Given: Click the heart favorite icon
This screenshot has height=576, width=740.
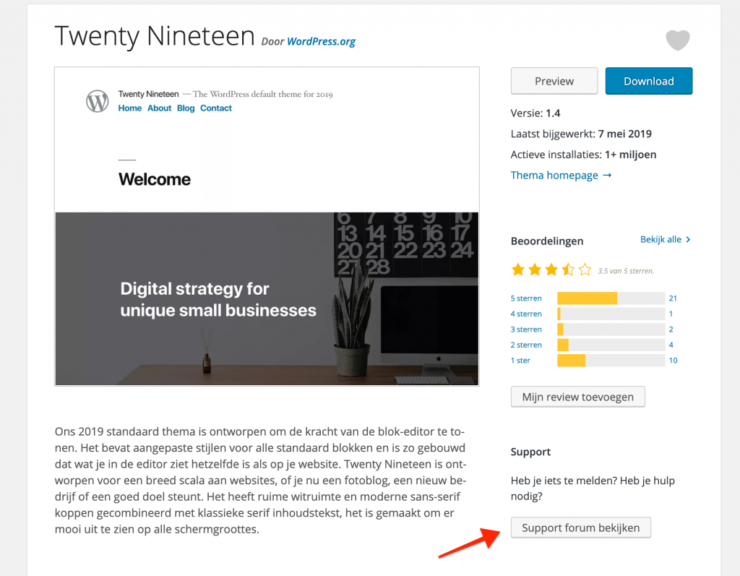Looking at the screenshot, I should [x=677, y=40].
